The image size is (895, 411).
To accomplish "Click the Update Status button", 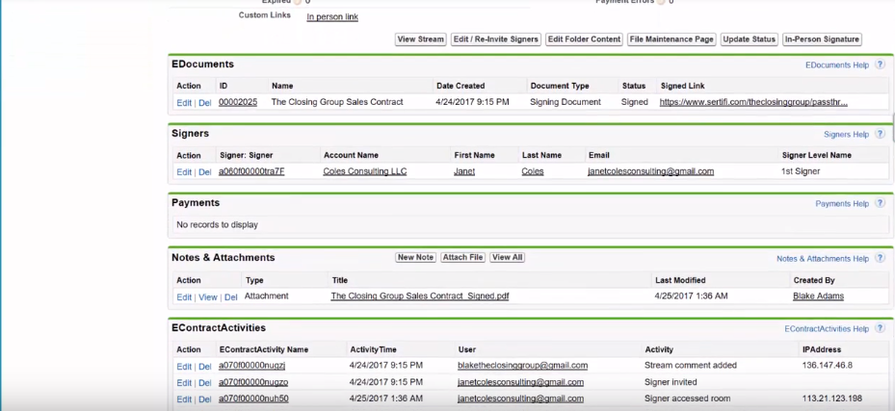I will click(x=749, y=39).
